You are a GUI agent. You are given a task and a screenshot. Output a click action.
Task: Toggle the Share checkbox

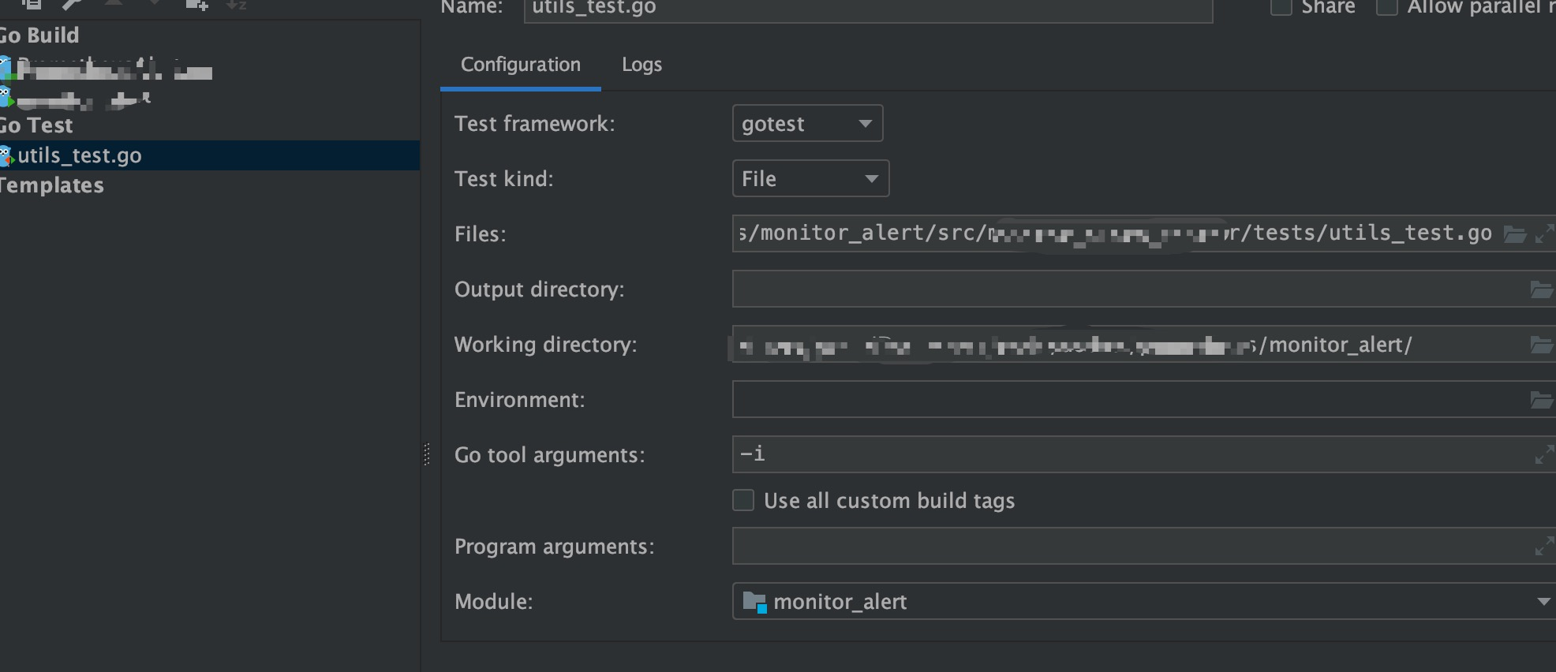(x=1281, y=6)
